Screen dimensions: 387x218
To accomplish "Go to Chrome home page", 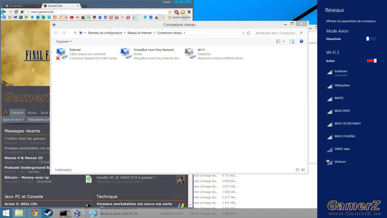I will pos(22,12).
